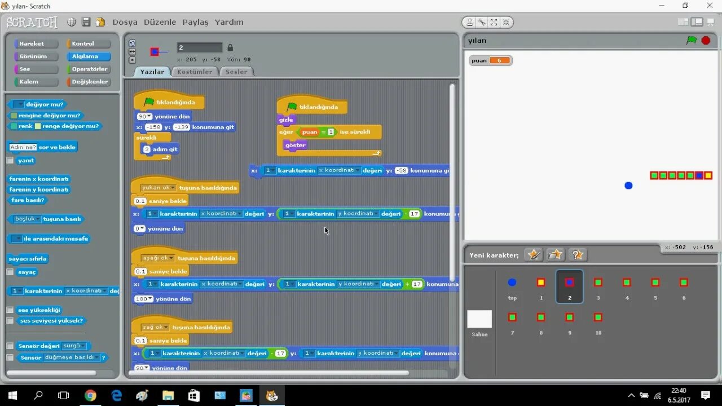The image size is (722, 406).
Task: Open the düğmeye basıldı sensor dropdown
Action: [72, 358]
